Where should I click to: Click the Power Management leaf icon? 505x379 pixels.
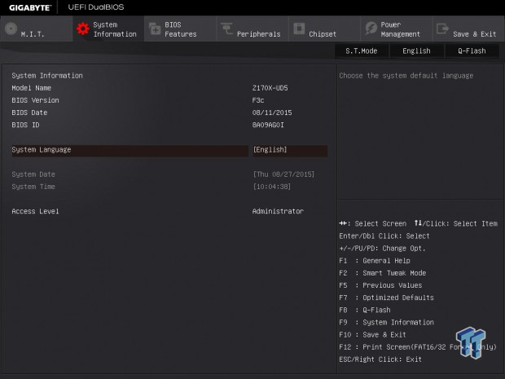pos(371,29)
